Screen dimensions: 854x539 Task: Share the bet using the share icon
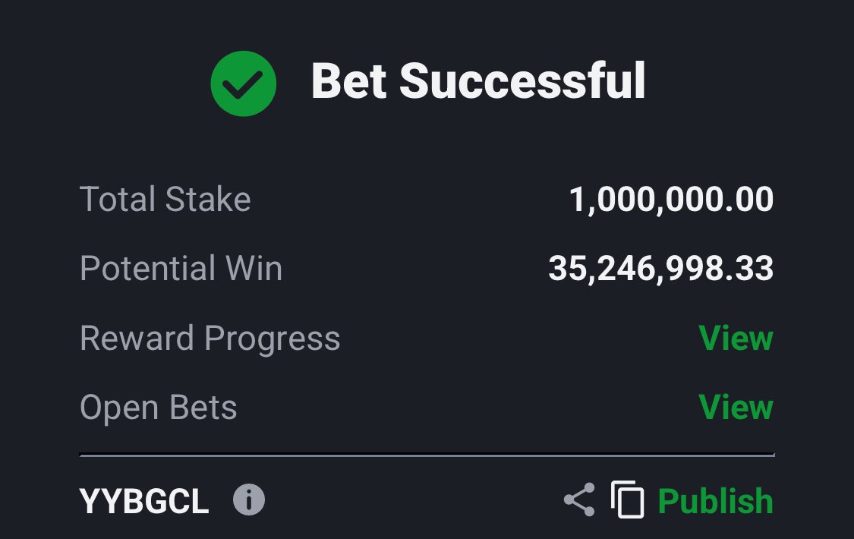tap(579, 500)
